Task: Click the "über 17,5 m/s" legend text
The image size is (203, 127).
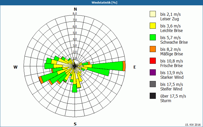Action: [x=173, y=96]
